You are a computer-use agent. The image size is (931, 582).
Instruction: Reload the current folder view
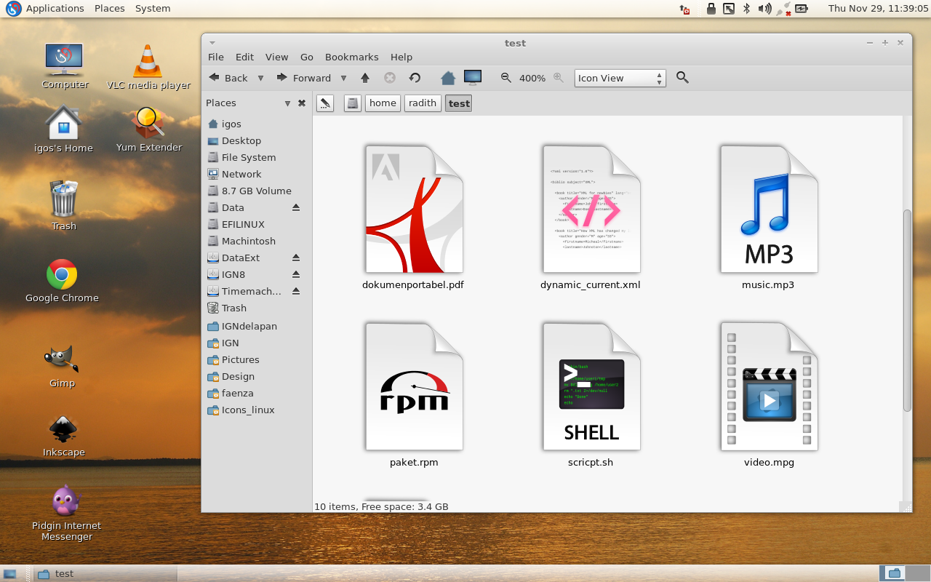[415, 78]
